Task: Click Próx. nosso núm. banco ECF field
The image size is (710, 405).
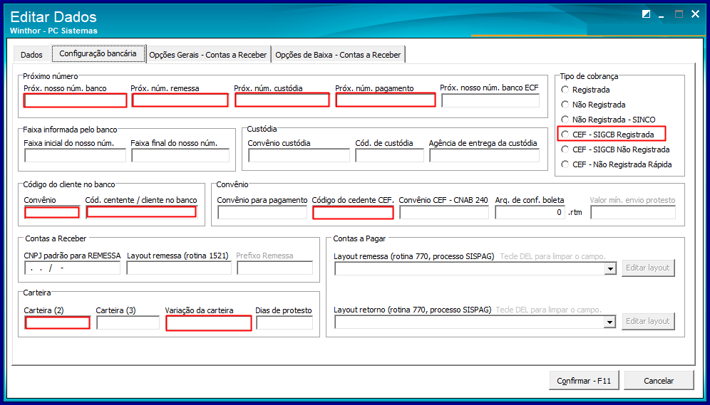Action: 490,101
